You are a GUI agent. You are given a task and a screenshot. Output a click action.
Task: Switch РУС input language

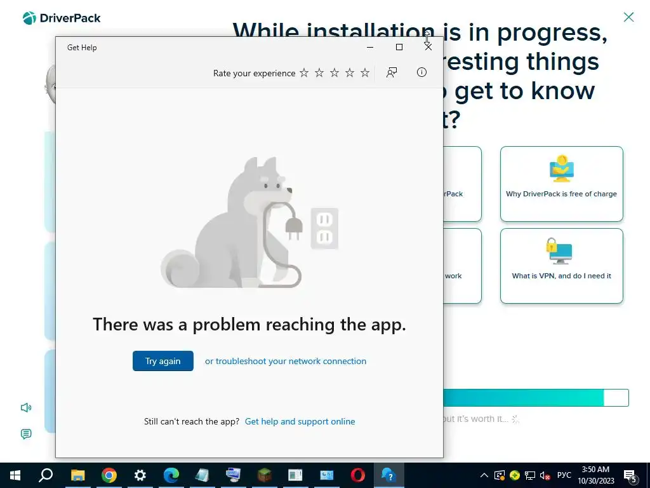pyautogui.click(x=564, y=475)
